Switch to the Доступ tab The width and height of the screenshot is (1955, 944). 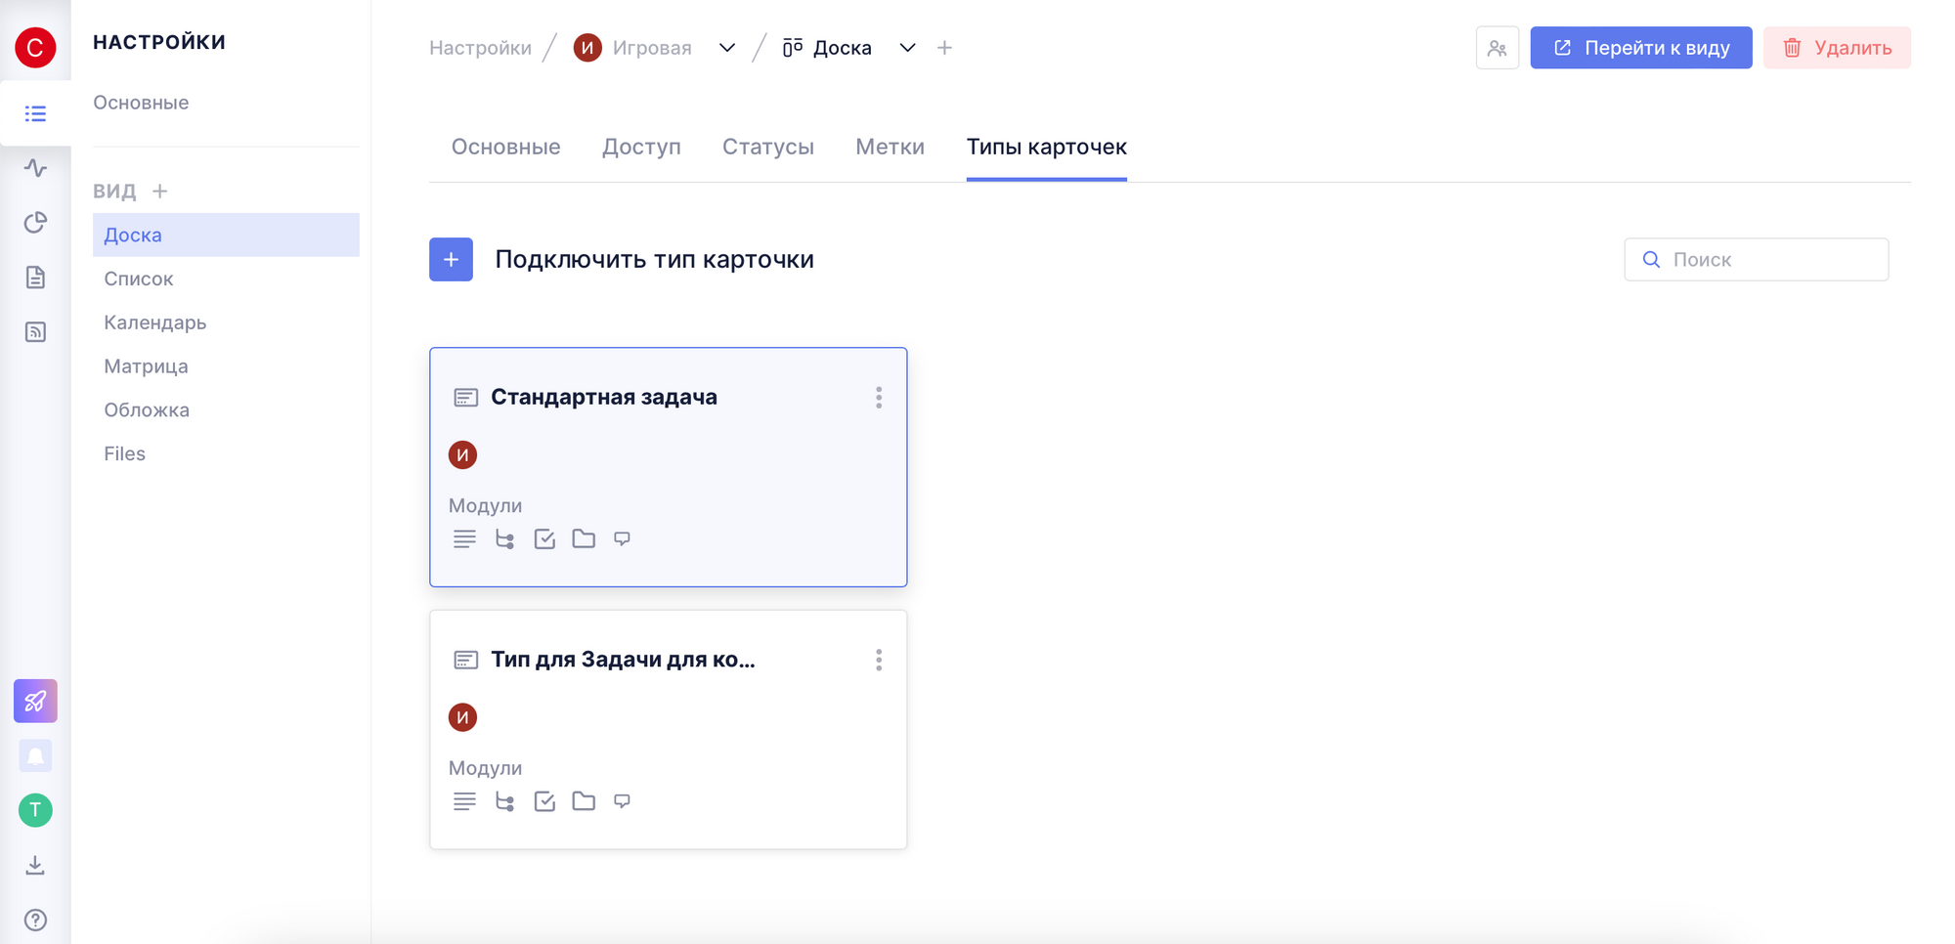[641, 147]
